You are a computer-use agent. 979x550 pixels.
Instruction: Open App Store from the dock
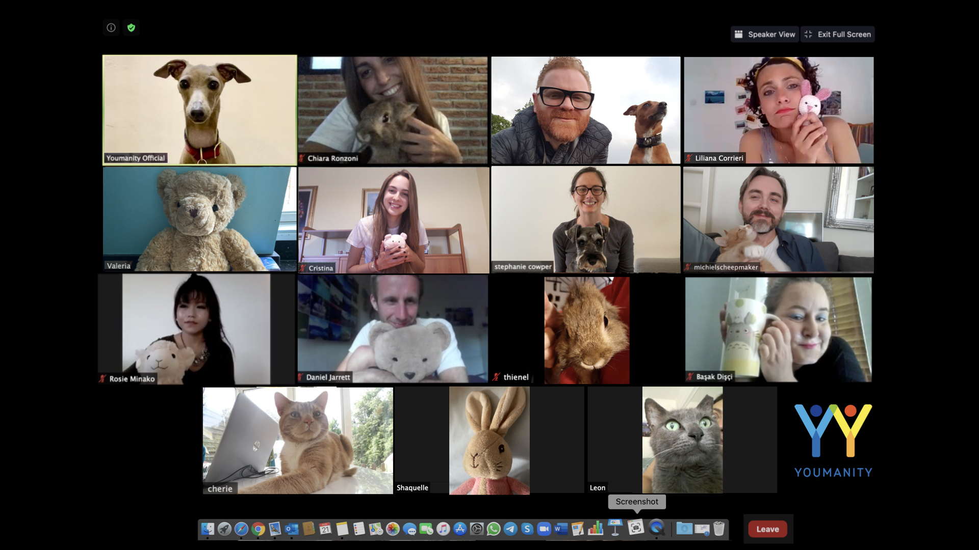coord(460,529)
